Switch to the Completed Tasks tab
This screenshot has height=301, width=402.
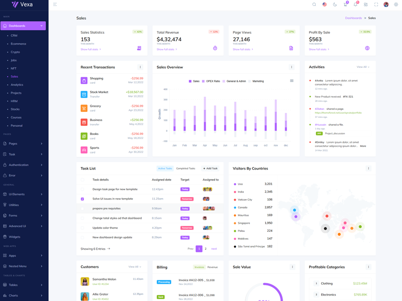tap(185, 169)
